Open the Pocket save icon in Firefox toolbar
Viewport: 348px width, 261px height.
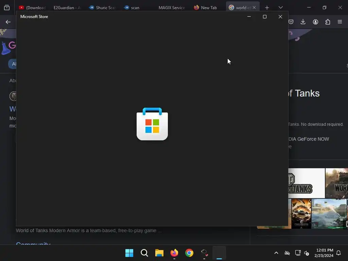tap(291, 22)
